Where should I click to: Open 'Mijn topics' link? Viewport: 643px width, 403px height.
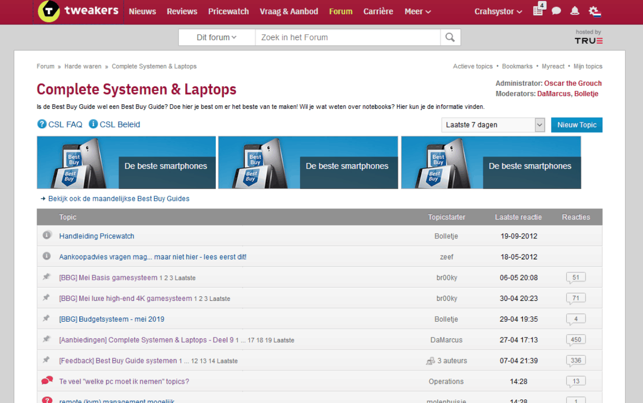588,66
